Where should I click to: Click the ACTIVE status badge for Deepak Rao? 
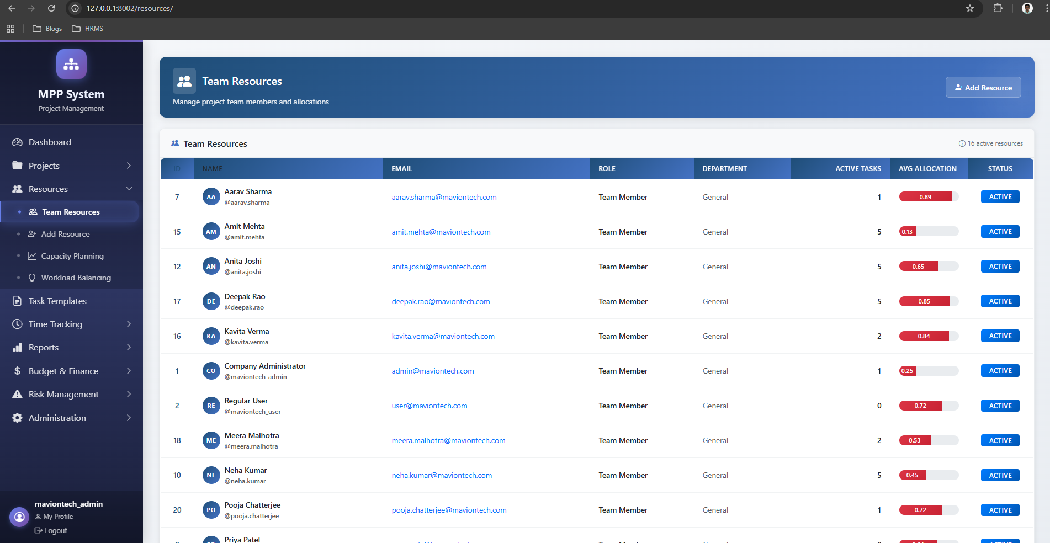pos(1000,301)
